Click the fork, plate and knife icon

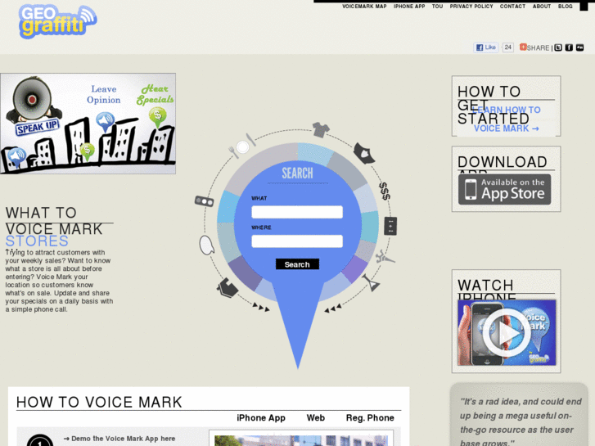[x=242, y=146]
